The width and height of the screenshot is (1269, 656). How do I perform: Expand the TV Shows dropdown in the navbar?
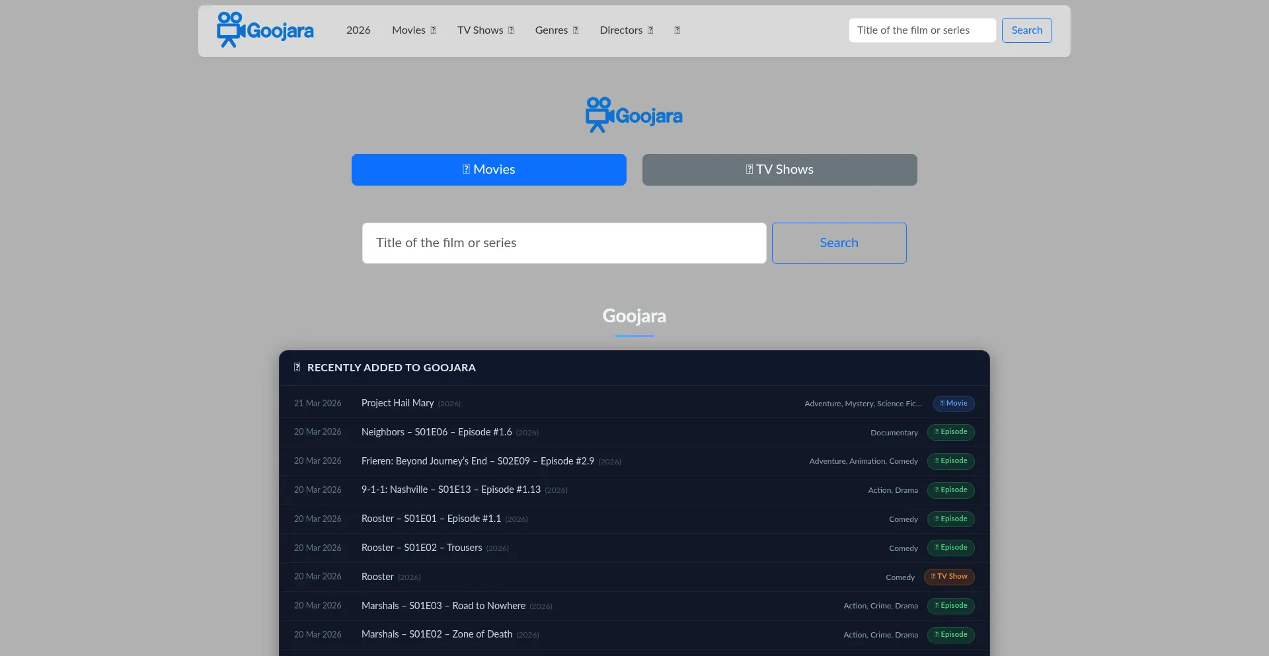point(486,30)
